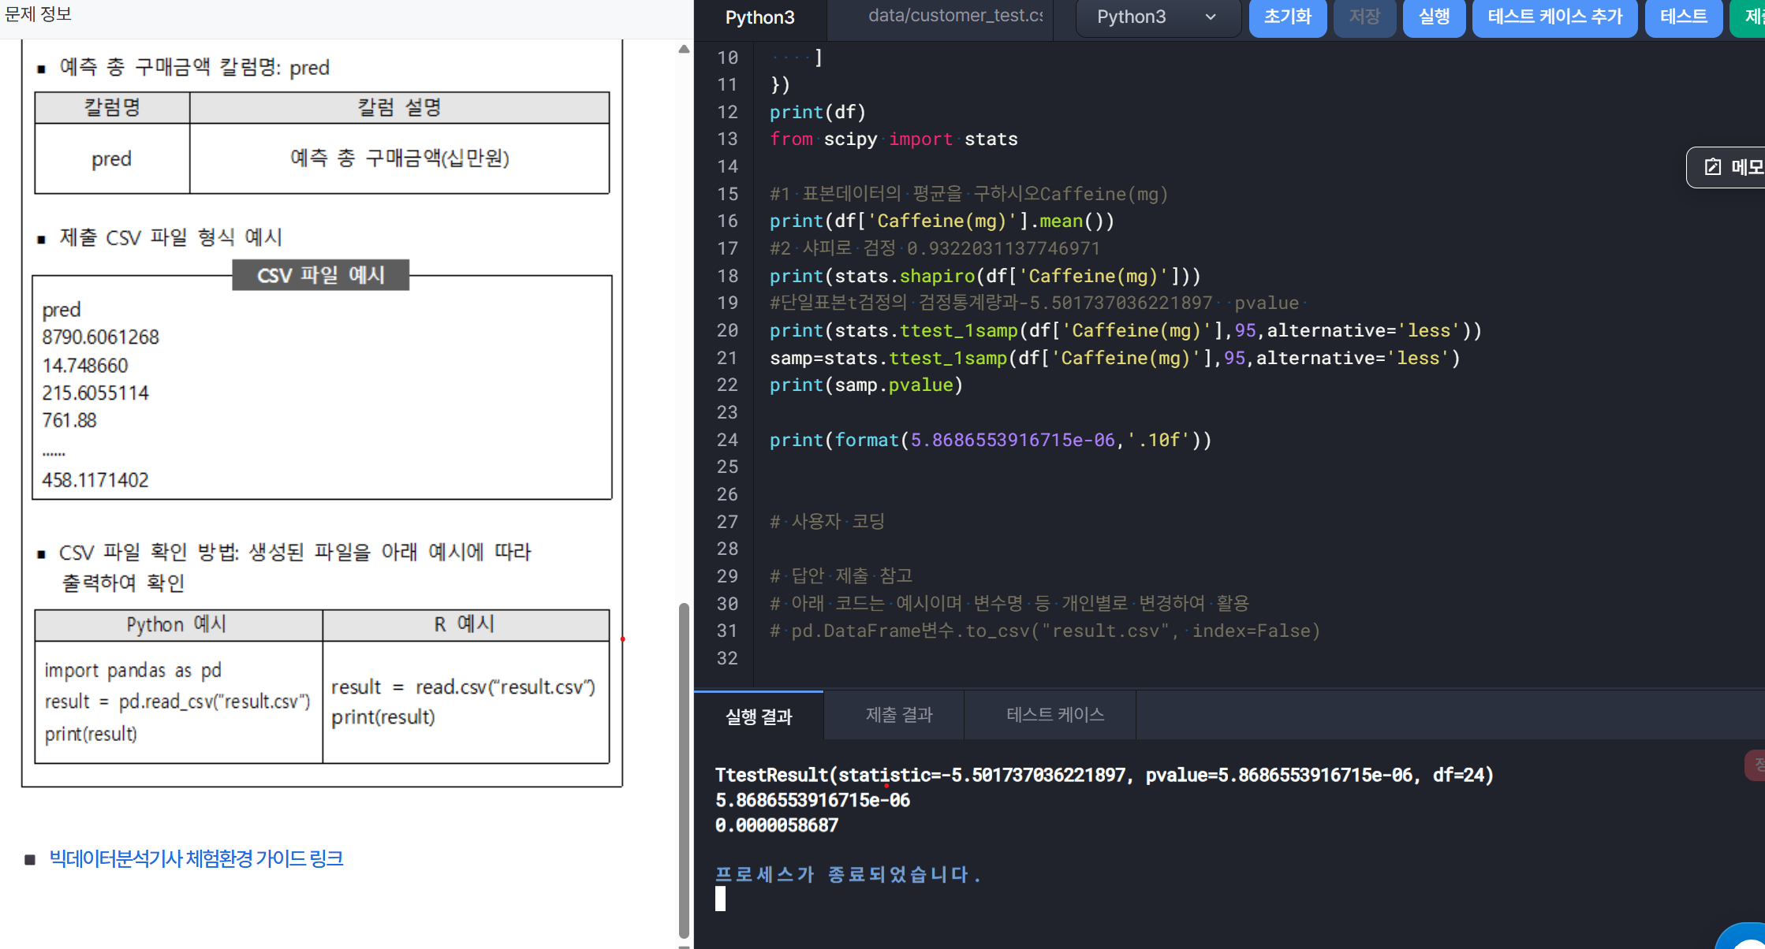Select the 실행 결과 output tab

[x=759, y=716]
